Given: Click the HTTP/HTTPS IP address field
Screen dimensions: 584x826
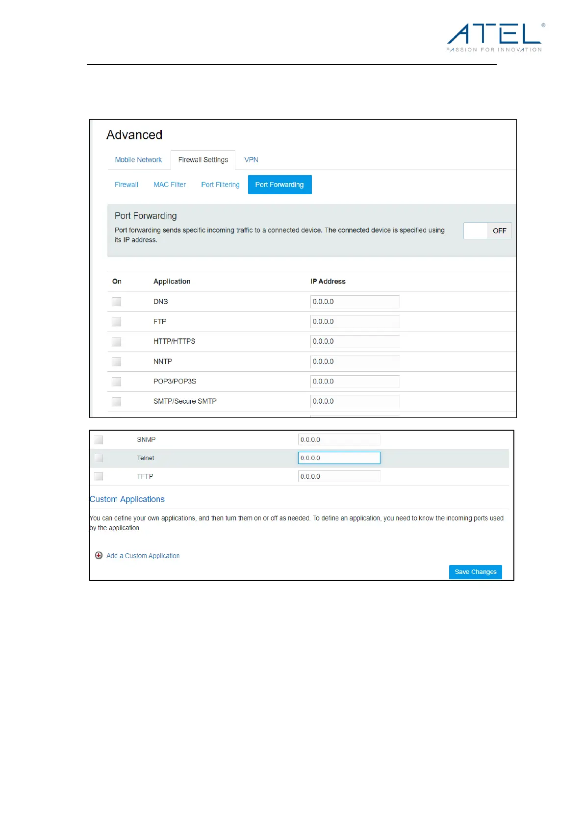Looking at the screenshot, I should tap(355, 341).
